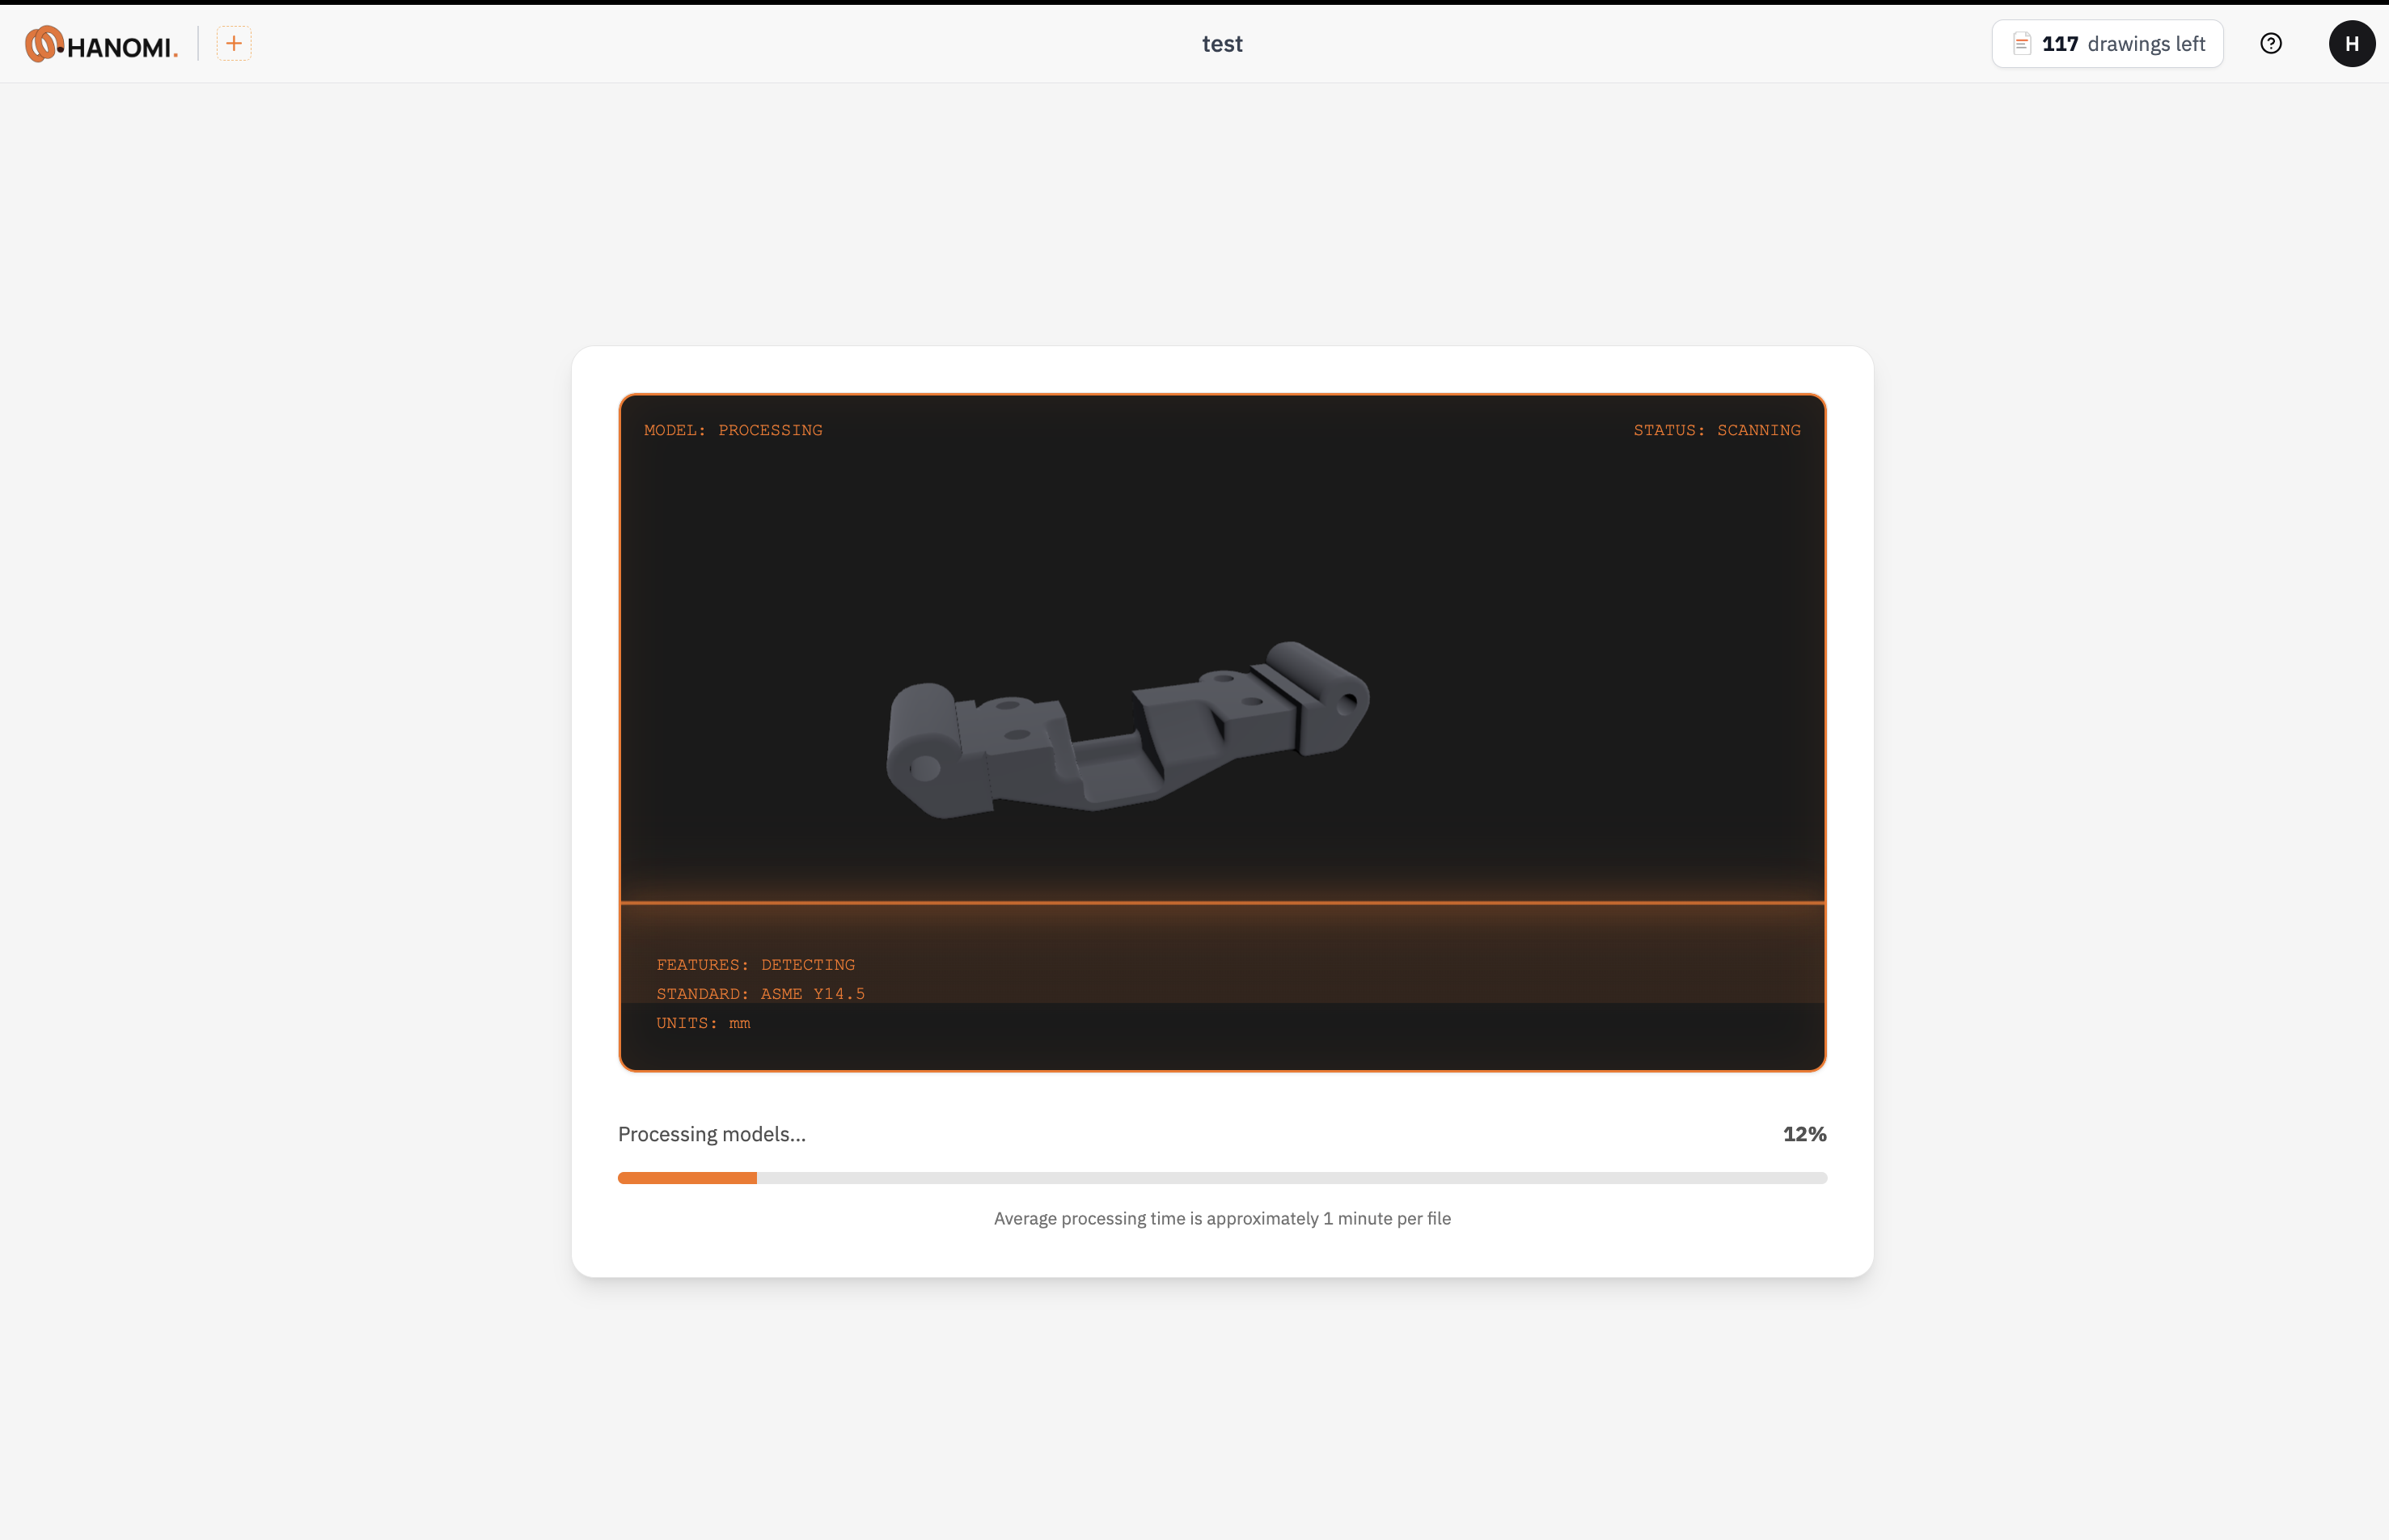Click the orange plus new project icon

(234, 43)
